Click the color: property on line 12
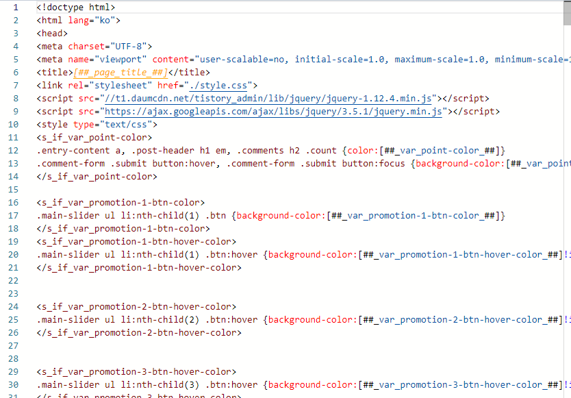This screenshot has height=398, width=571. click(x=363, y=151)
